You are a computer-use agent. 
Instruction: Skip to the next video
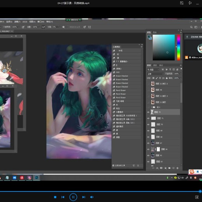click(84, 197)
